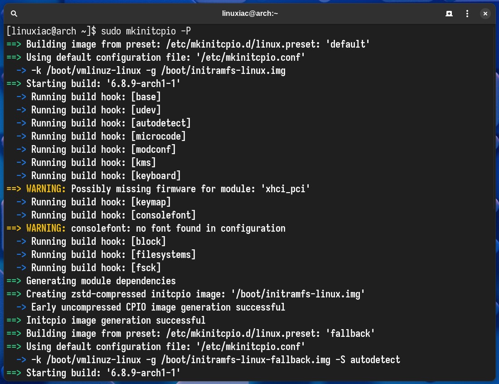
Task: Click the [autodetect] build hook line
Action: [103, 123]
